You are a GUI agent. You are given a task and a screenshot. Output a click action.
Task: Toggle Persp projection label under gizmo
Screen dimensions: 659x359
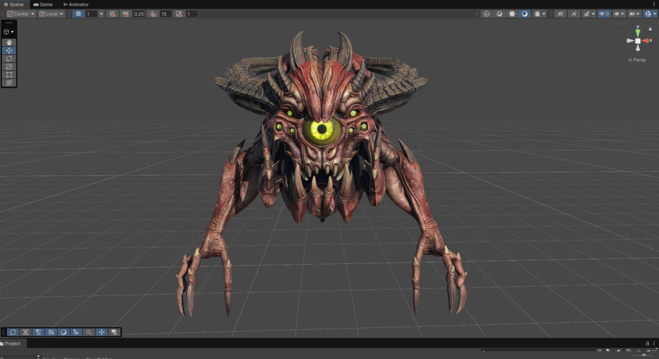pos(638,60)
